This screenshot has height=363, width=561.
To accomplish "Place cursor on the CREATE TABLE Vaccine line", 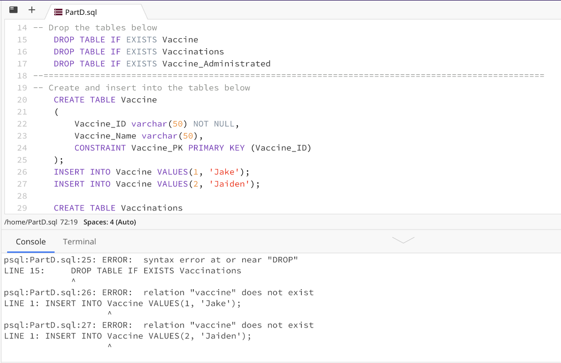I will 105,99.
